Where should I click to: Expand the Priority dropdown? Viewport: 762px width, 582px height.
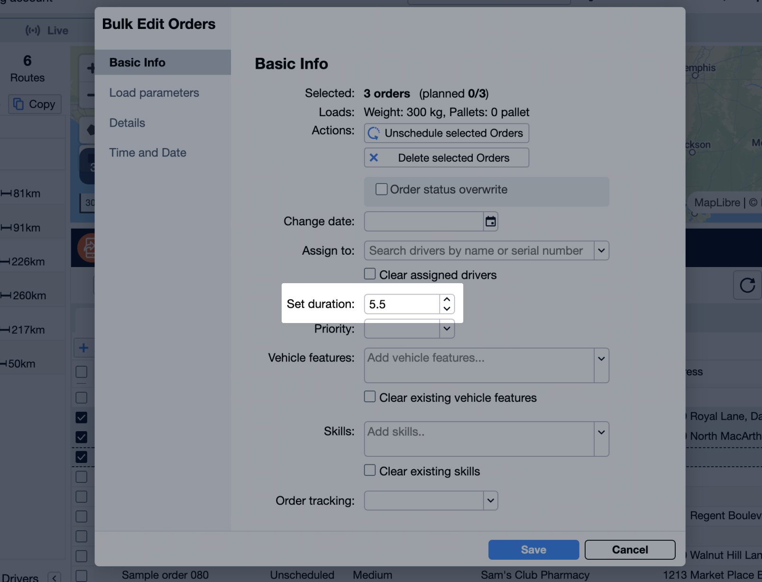[x=447, y=329]
